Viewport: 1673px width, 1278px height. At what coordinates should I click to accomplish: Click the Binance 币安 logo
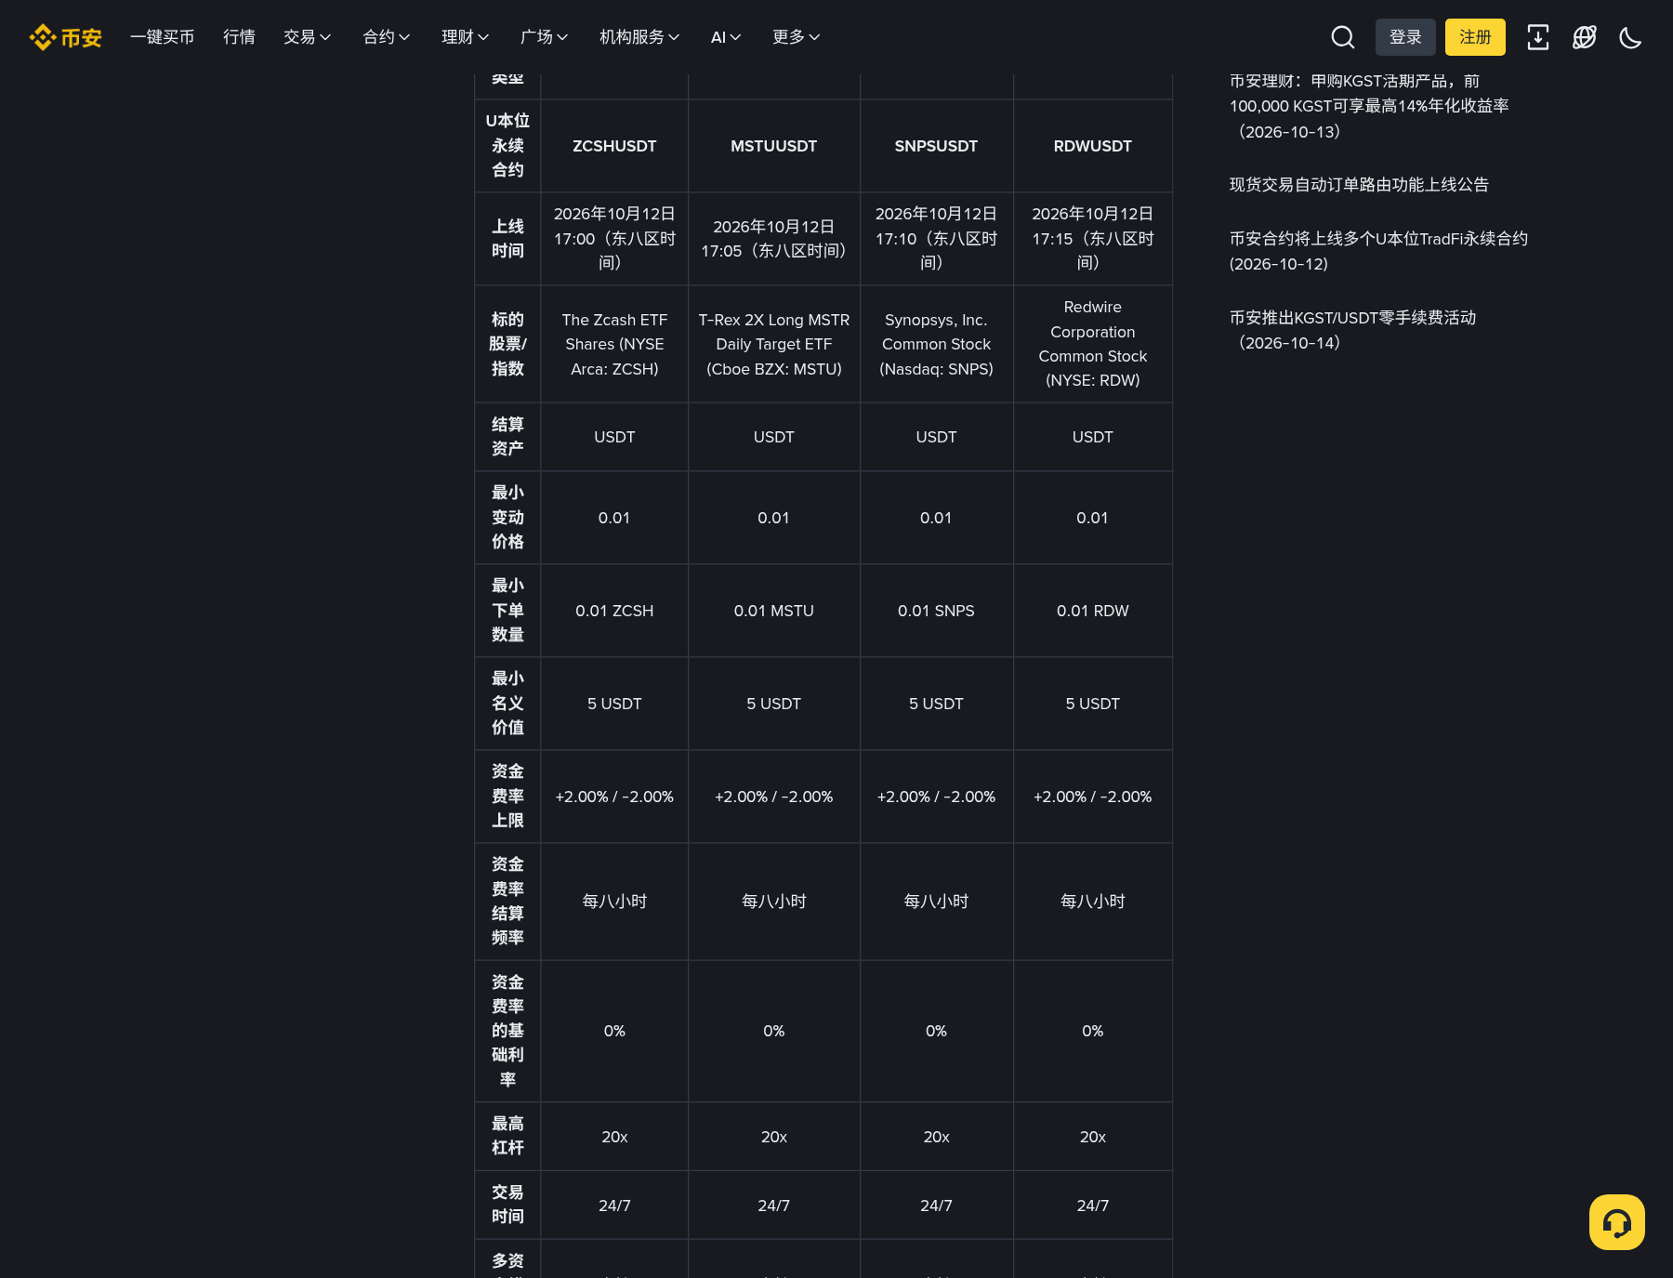click(x=65, y=37)
